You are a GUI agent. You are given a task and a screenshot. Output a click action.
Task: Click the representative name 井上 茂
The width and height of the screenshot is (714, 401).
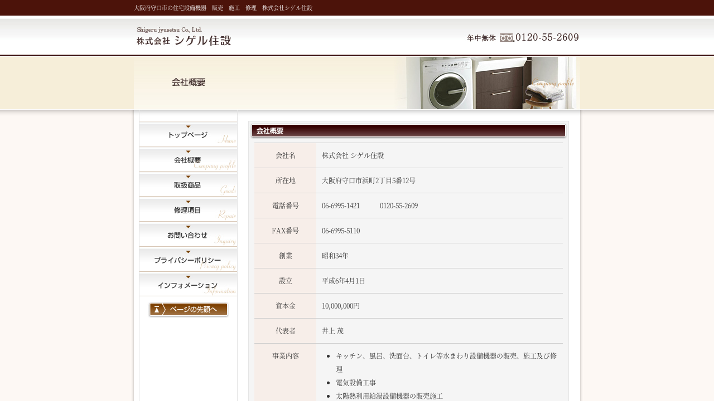pyautogui.click(x=332, y=331)
